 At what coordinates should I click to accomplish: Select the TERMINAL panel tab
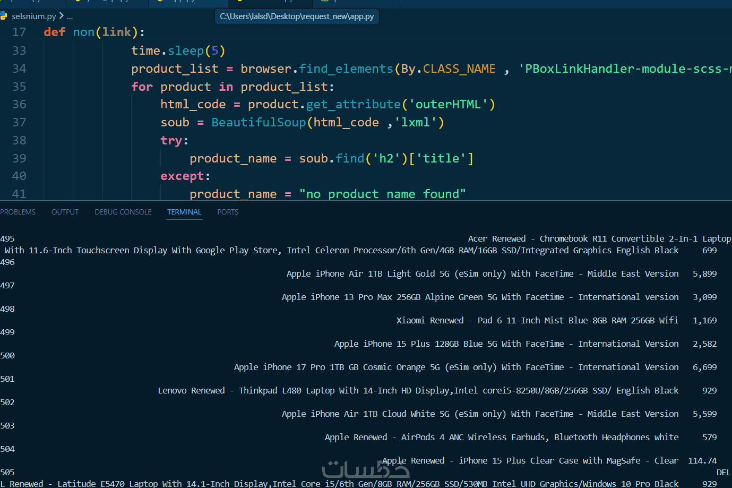pos(184,212)
